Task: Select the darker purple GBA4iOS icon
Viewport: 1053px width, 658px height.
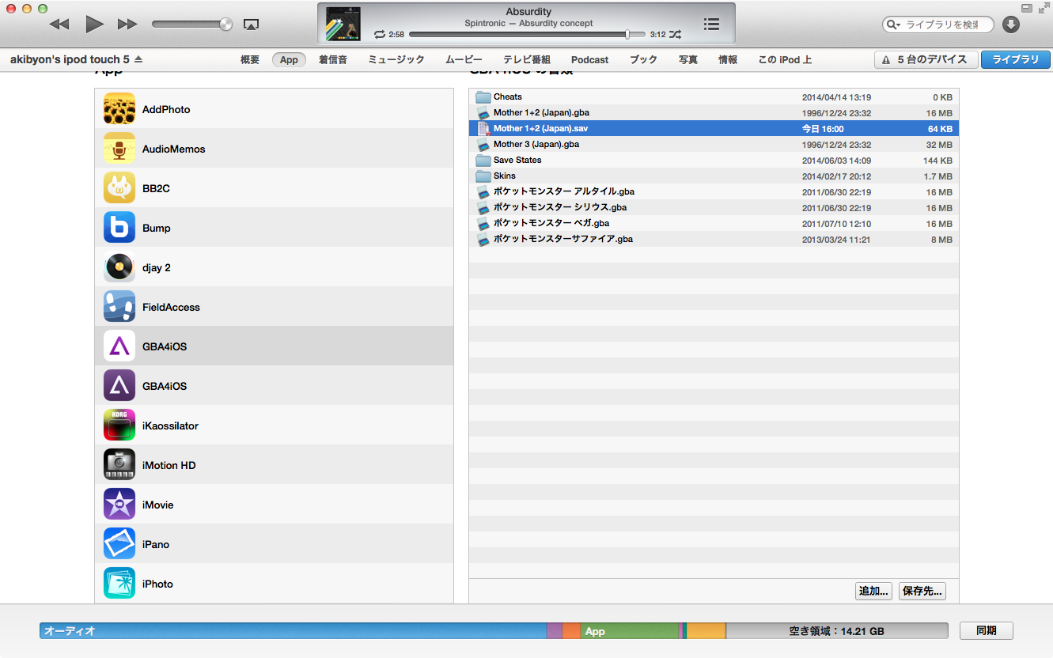Action: (x=119, y=386)
